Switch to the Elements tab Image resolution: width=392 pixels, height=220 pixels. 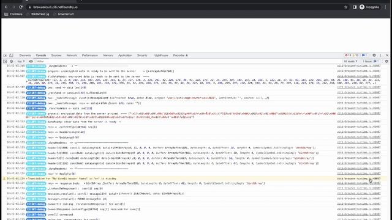point(25,56)
